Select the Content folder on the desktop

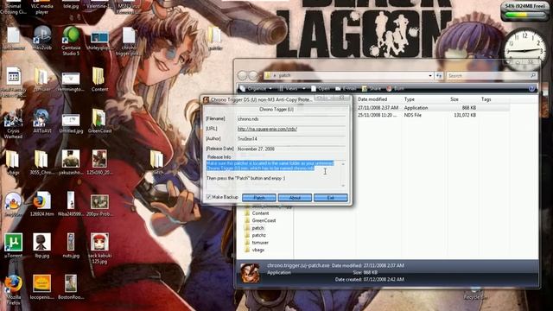point(99,79)
